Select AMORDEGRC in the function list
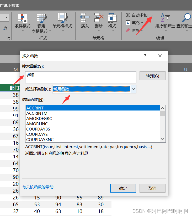 click(x=93, y=118)
